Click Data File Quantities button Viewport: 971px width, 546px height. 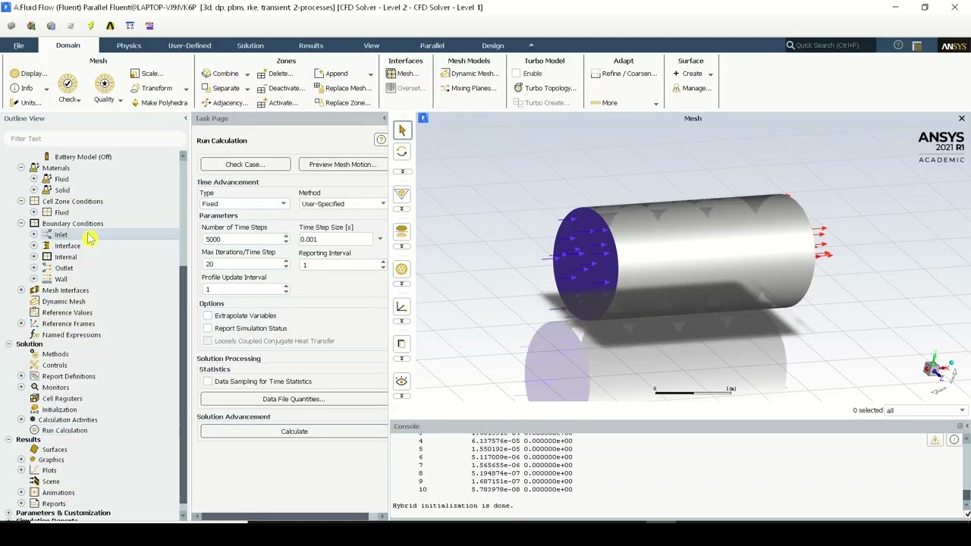294,399
